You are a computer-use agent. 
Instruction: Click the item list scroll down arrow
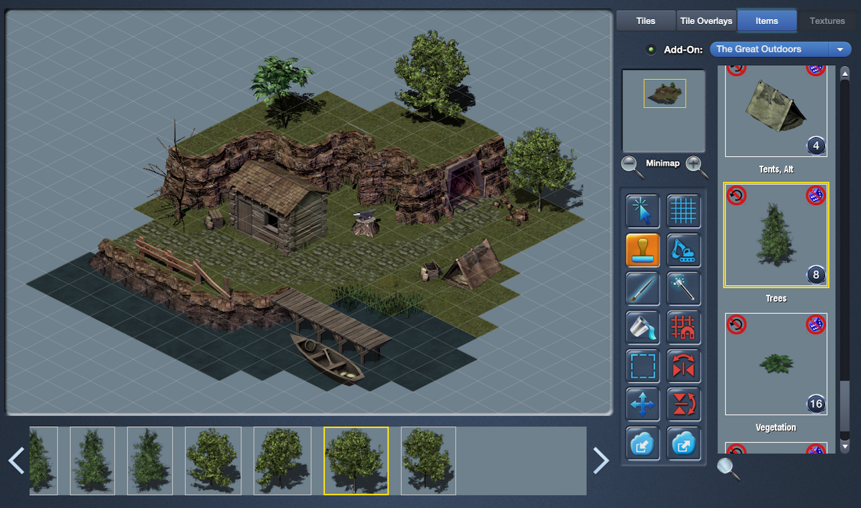(845, 447)
